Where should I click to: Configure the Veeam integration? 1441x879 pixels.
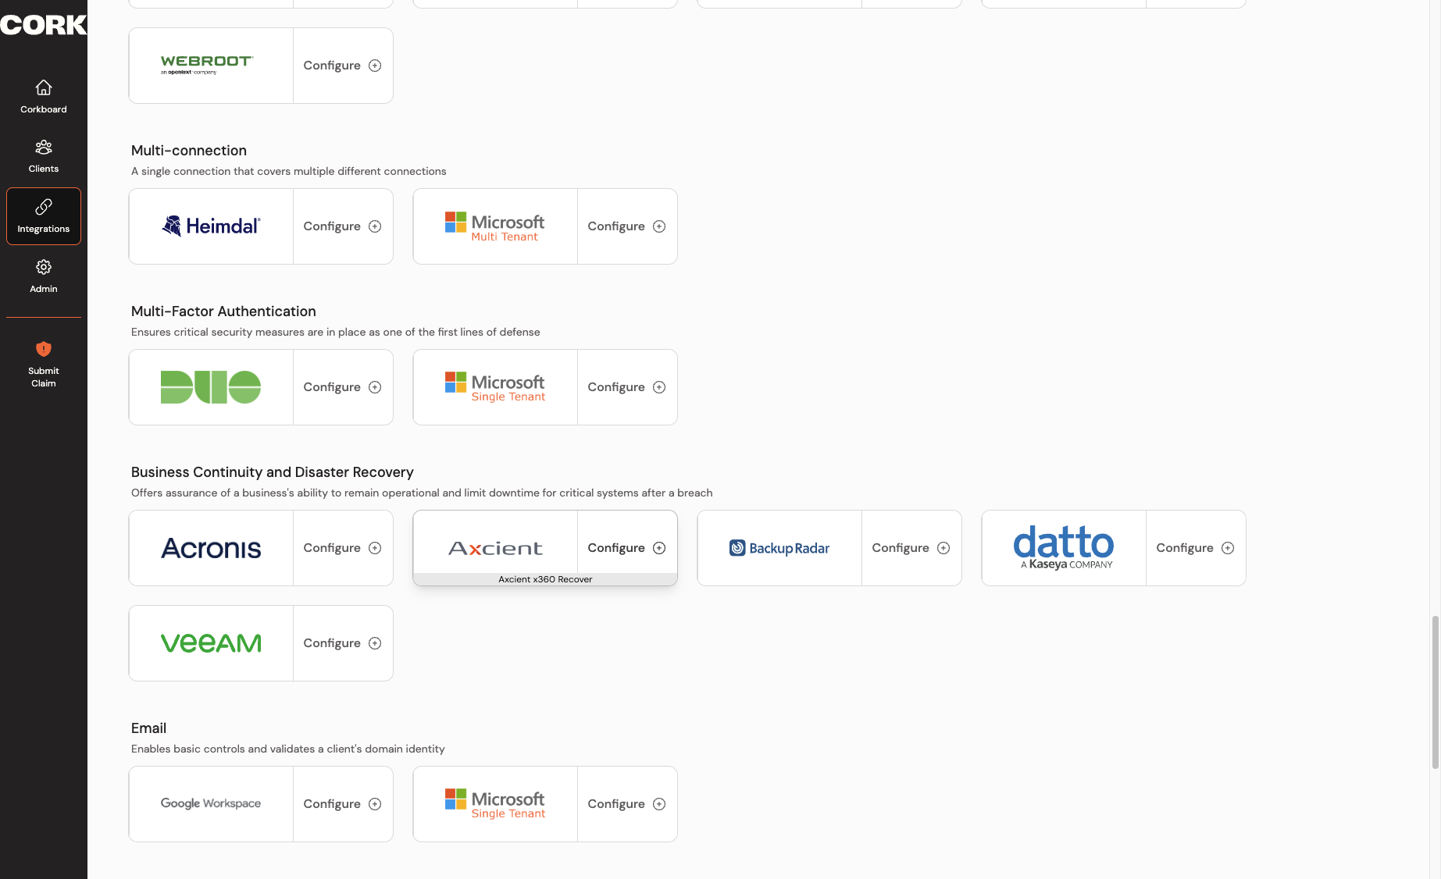342,643
